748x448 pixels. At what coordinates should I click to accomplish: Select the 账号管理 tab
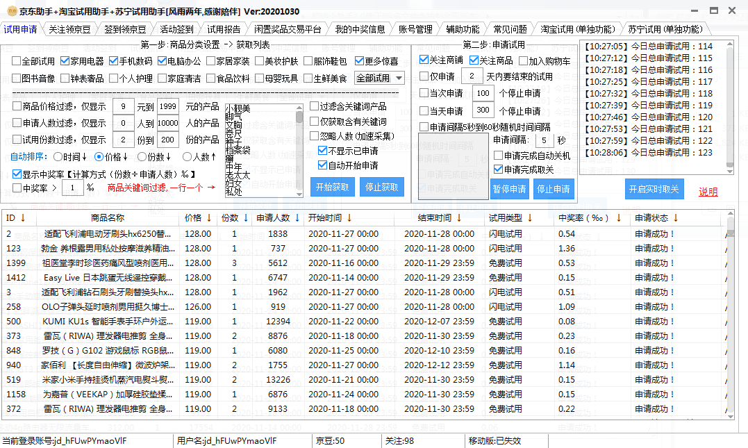tap(415, 30)
